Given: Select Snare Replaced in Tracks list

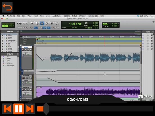Looking at the screenshot, I should (12, 42).
